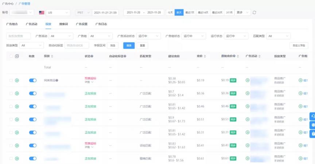315x164 pixels.
Task: Click the campaign play icon in the $0.41 row
Action: [248, 145]
